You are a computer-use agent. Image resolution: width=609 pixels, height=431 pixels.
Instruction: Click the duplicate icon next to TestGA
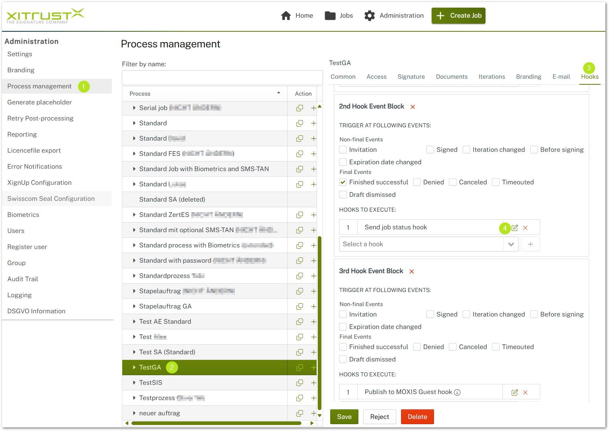[x=299, y=367]
